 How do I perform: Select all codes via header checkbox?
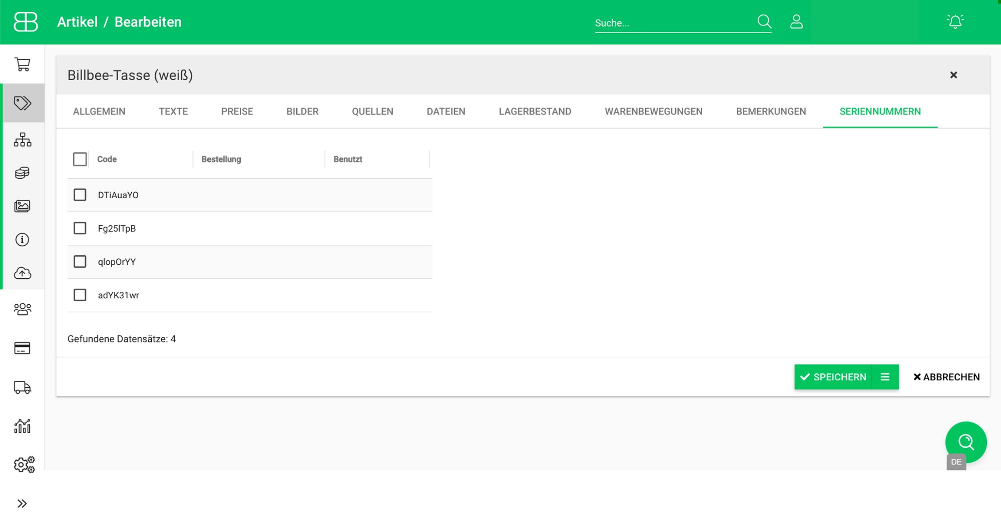(x=80, y=159)
